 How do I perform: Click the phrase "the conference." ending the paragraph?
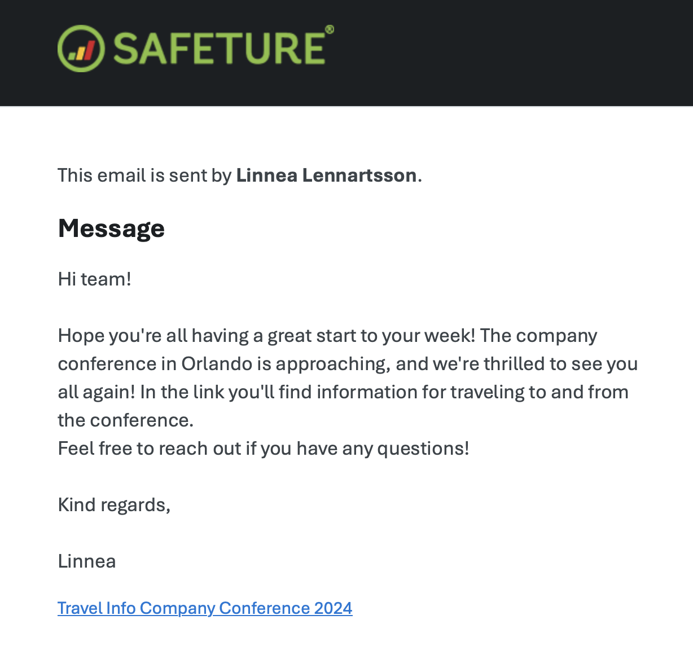point(125,420)
